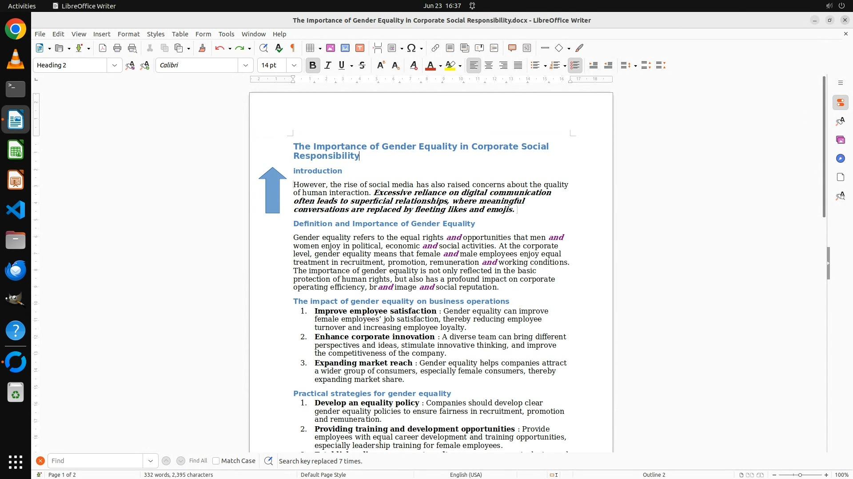Insert image from toolbar icon
This screenshot has height=479, width=853.
click(x=331, y=48)
